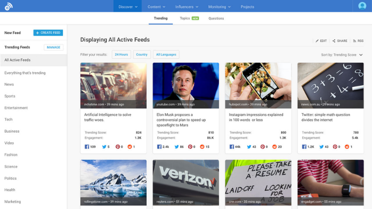
Task: Click Reddit count on math question article
Action: 349,147
